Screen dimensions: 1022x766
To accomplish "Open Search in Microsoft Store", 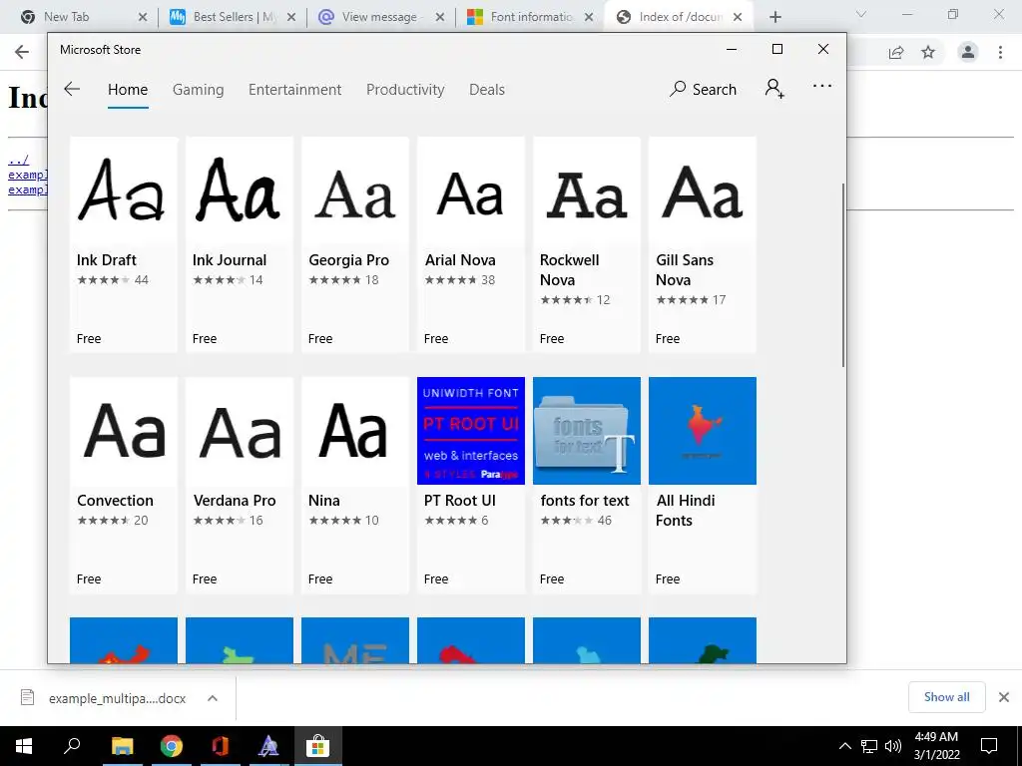I will (x=703, y=89).
